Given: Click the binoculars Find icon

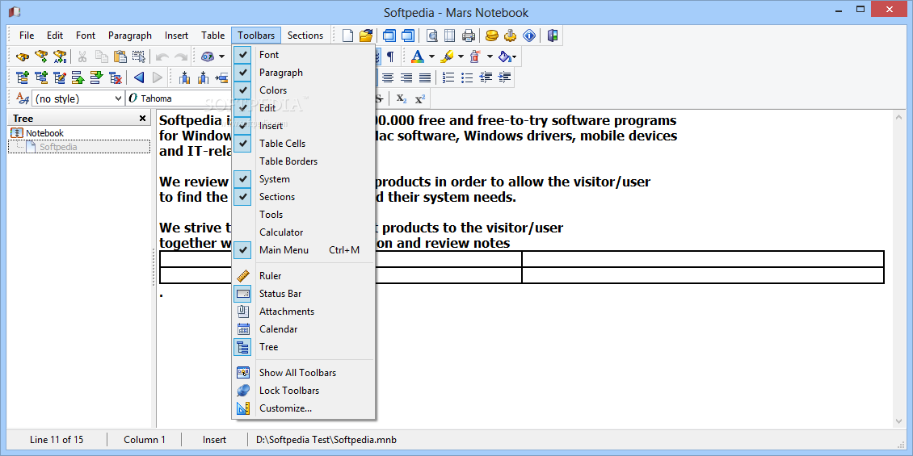Looking at the screenshot, I should 23,57.
